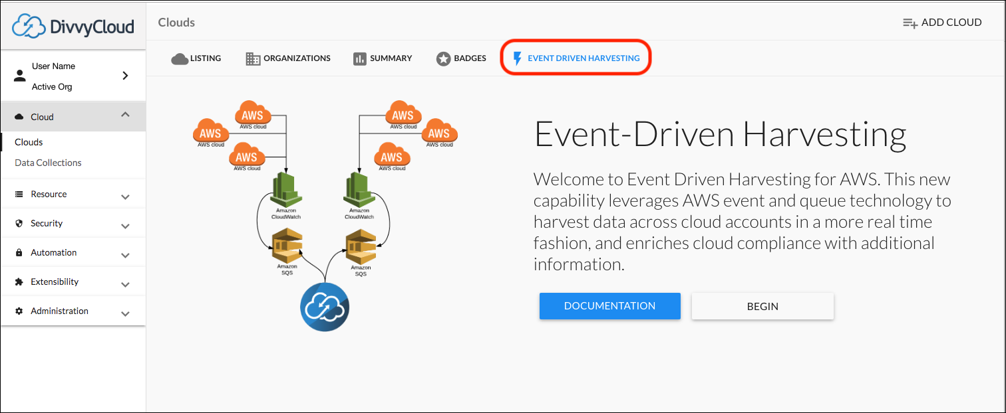Collapse the Cloud section chevron

tap(125, 115)
